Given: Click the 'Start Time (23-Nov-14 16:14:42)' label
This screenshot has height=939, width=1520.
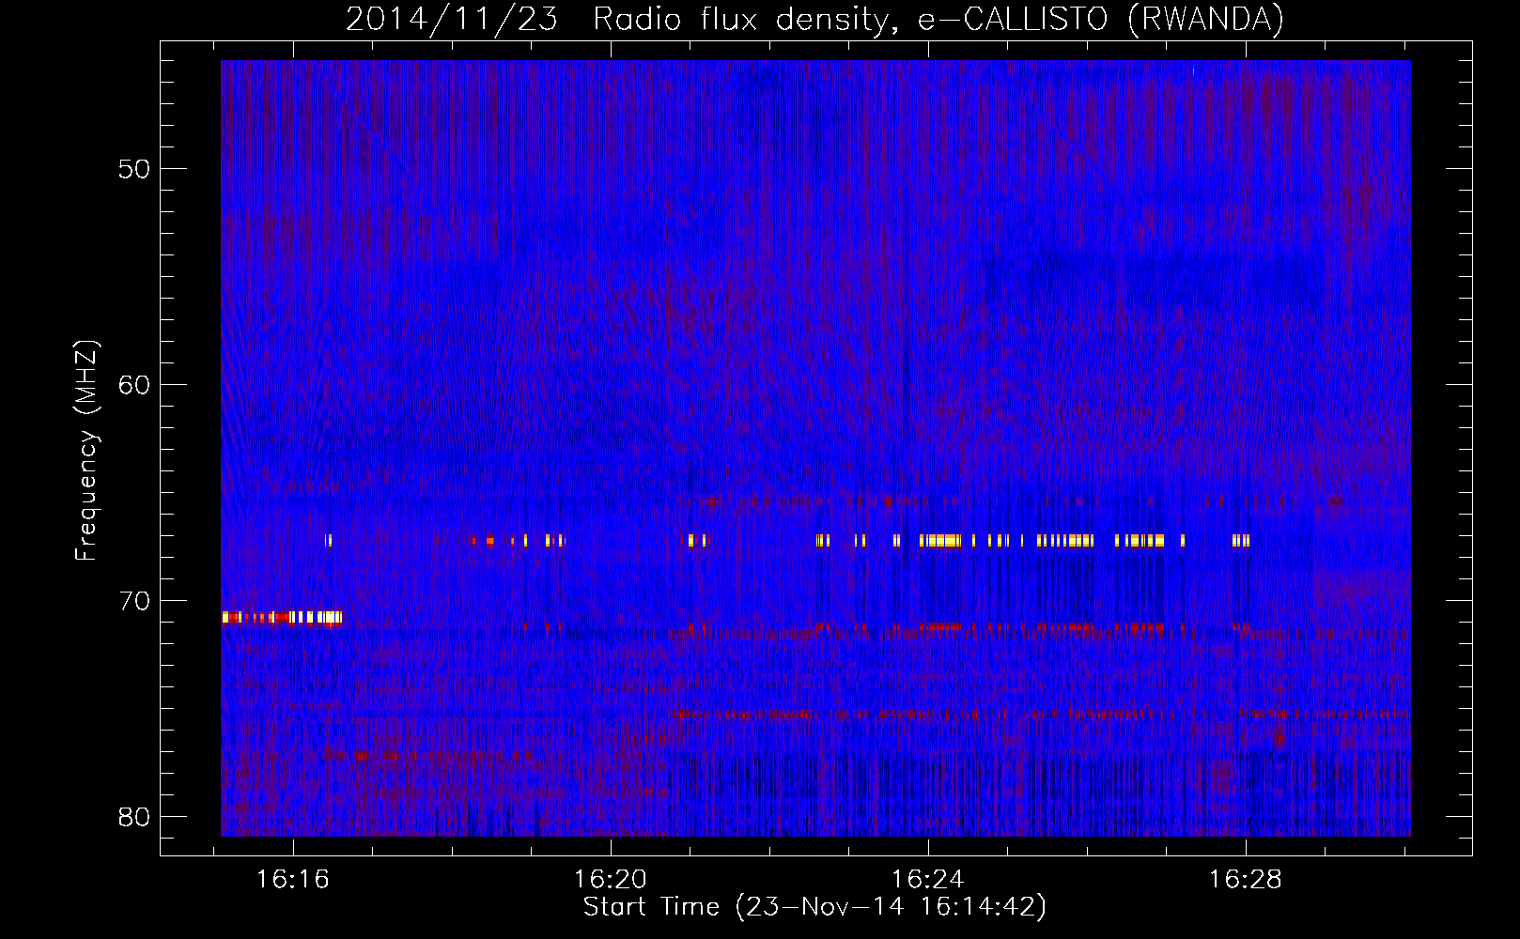Looking at the screenshot, I should pyautogui.click(x=814, y=907).
